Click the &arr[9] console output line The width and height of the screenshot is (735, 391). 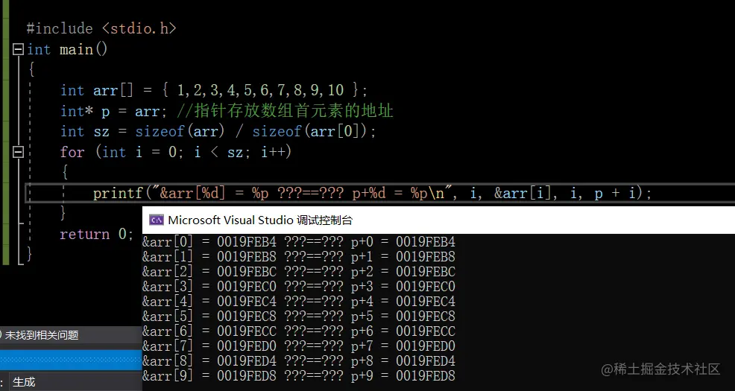click(x=299, y=376)
